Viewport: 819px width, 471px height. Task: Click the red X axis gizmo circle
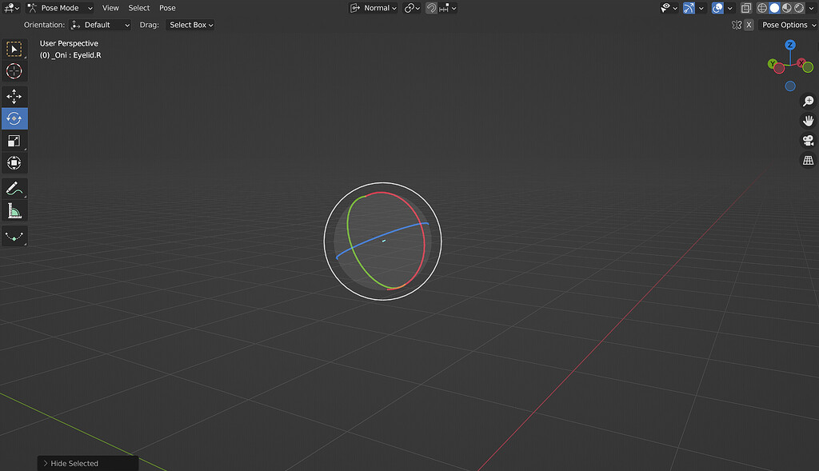(x=801, y=62)
